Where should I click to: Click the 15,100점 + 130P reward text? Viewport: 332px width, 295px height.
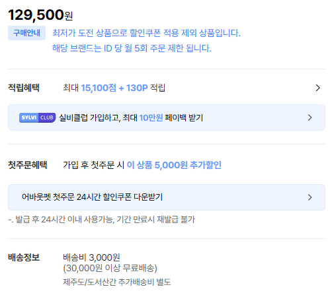[x=114, y=88]
